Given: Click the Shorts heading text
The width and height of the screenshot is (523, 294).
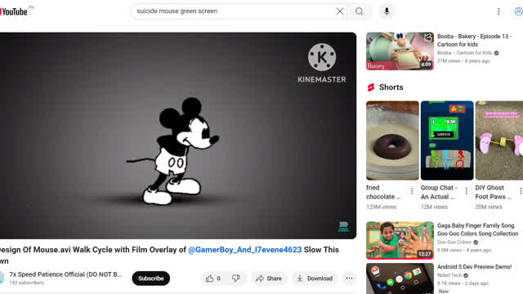Looking at the screenshot, I should coord(391,87).
